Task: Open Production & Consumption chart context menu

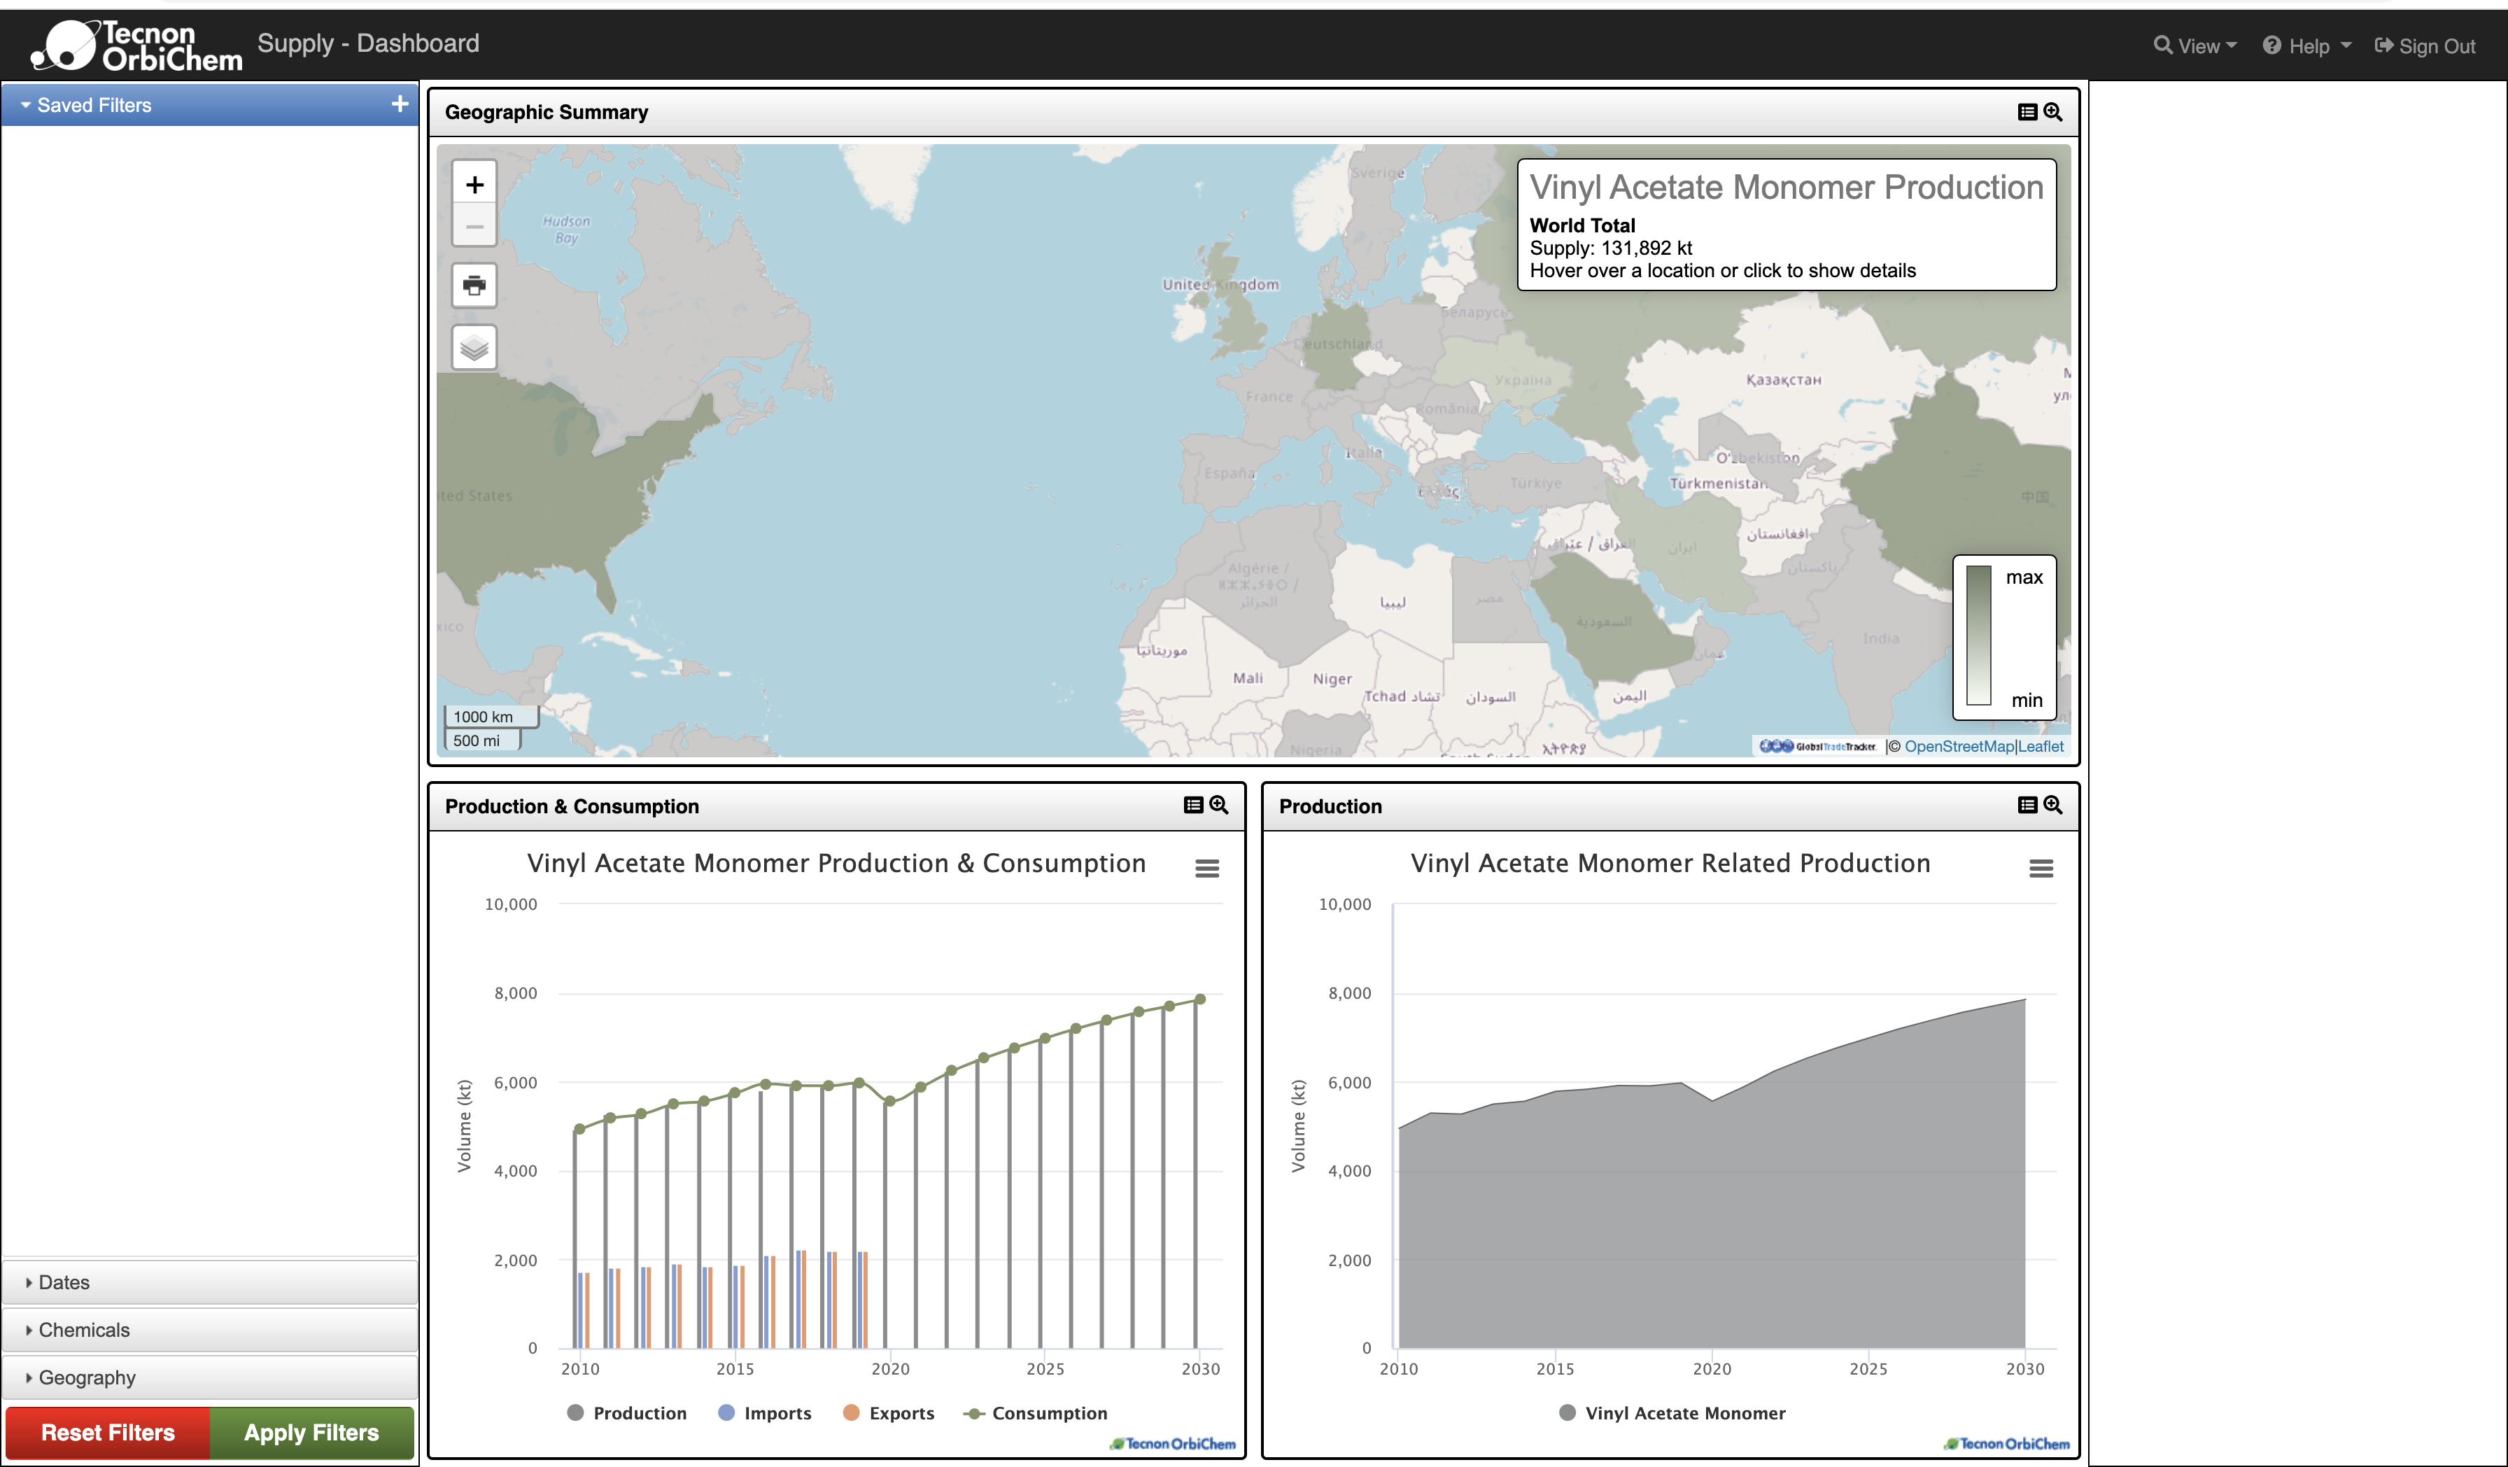Action: coord(1207,868)
